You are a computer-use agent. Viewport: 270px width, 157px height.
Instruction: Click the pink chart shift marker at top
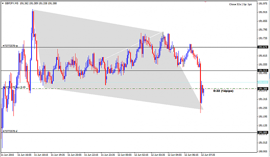(205, 2)
